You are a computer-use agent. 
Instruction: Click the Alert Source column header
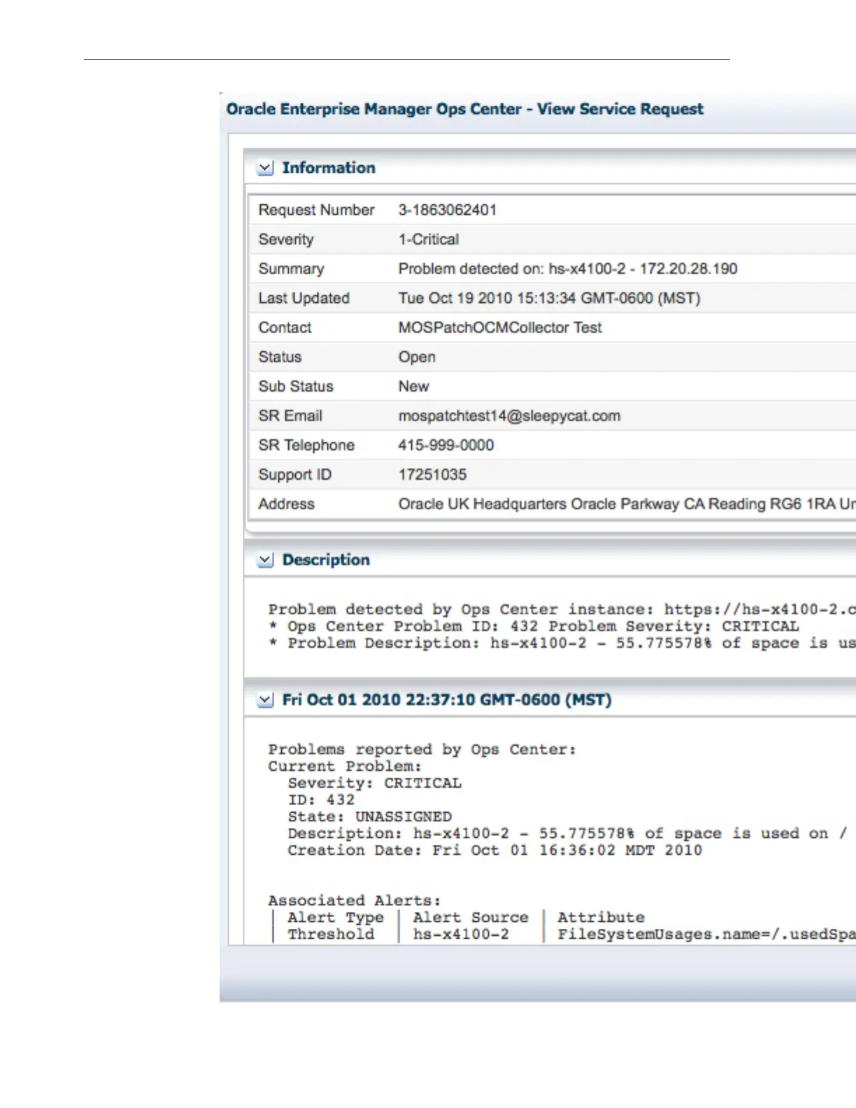pos(471,917)
